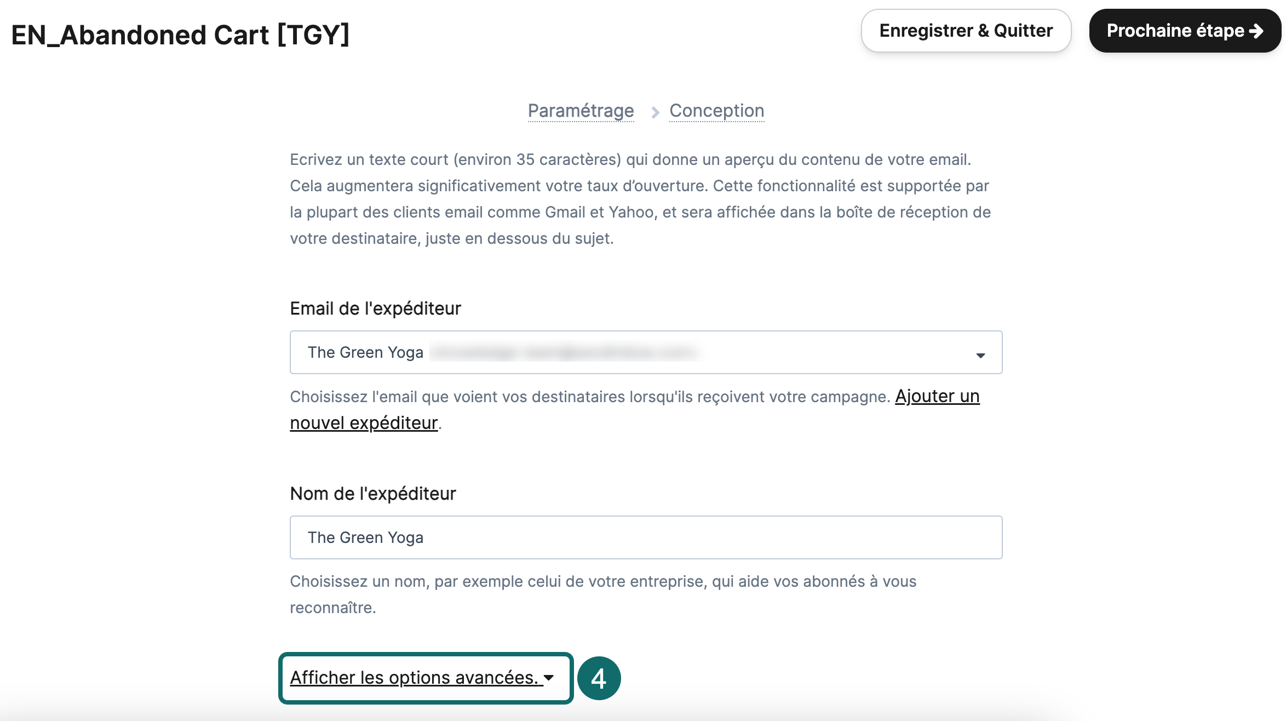
Task: Go to next step with Prochaine étape
Action: point(1185,31)
